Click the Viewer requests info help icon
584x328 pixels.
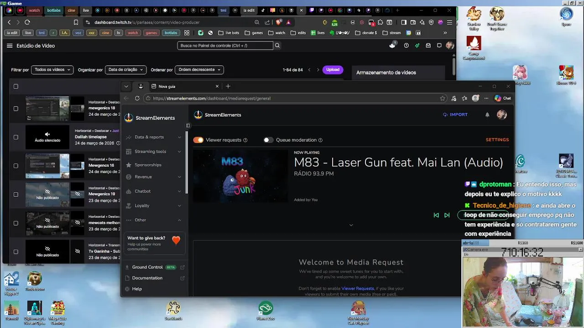(245, 140)
